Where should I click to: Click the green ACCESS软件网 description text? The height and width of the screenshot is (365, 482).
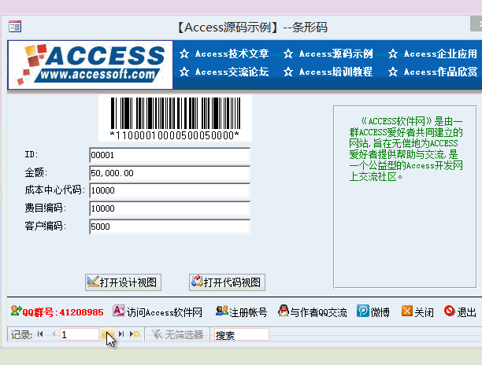pyautogui.click(x=406, y=149)
